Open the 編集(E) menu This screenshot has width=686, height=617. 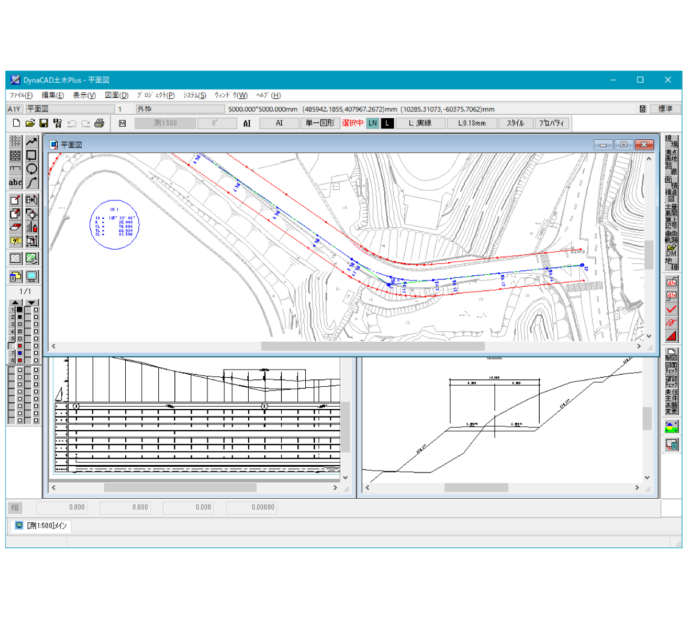tap(53, 95)
